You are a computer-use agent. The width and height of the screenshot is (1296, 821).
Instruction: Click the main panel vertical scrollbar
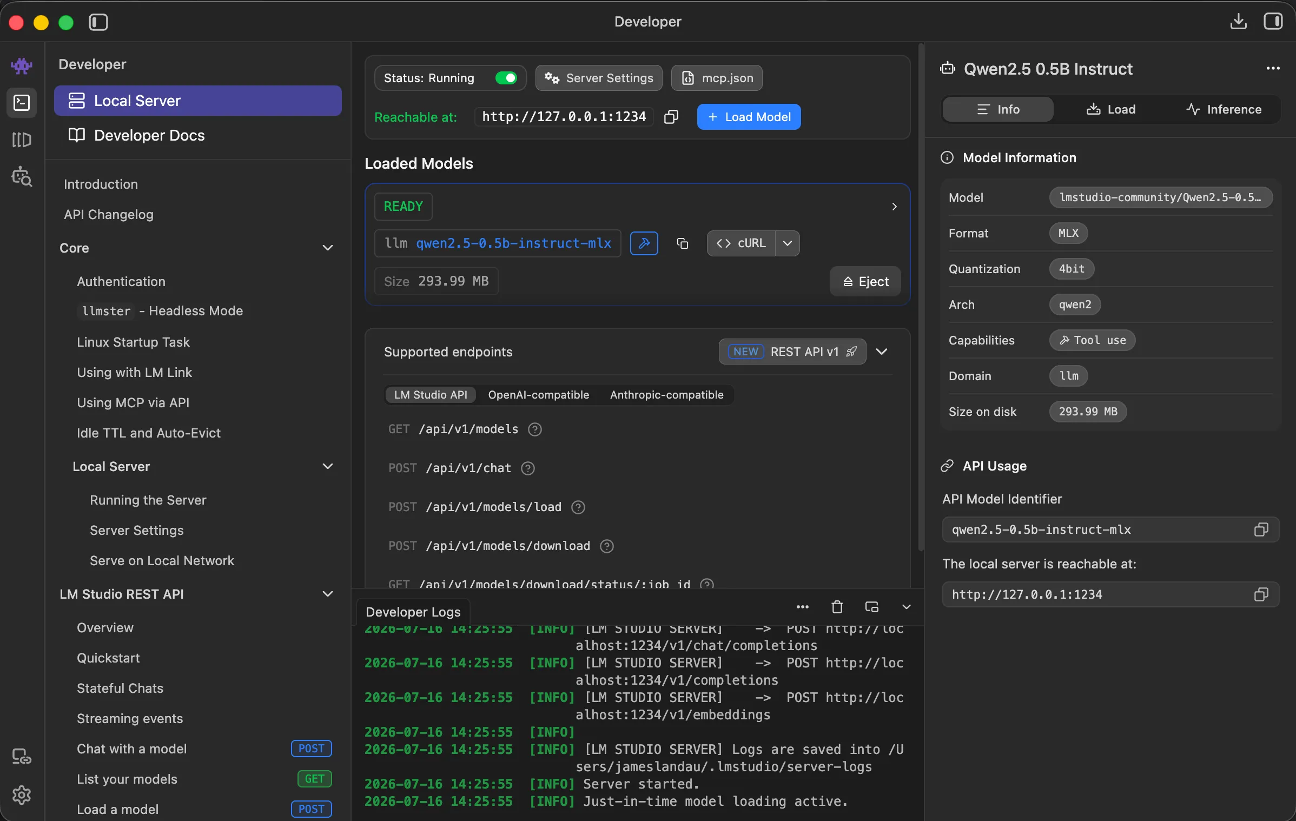921,297
